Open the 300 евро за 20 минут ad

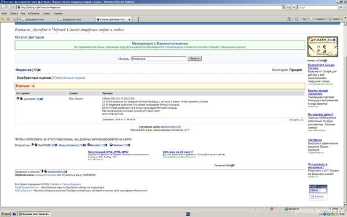178,152
